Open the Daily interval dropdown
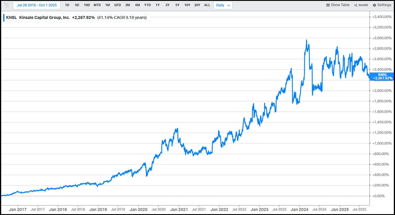The height and width of the screenshot is (215, 395). tap(223, 5)
